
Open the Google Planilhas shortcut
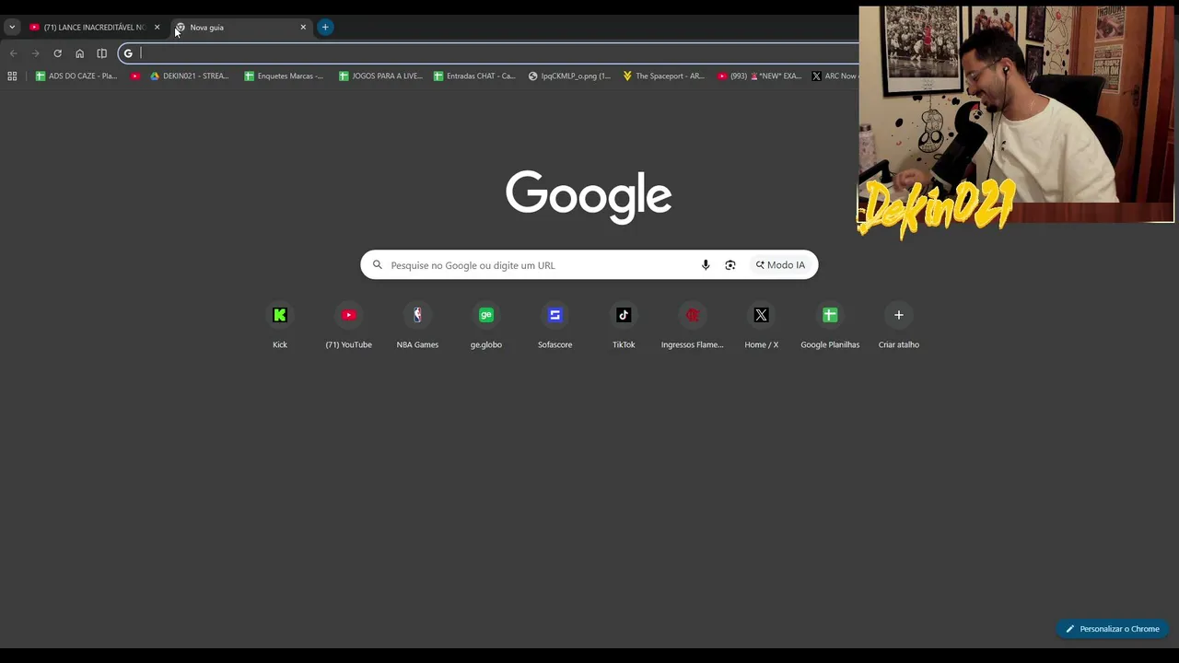click(x=830, y=326)
